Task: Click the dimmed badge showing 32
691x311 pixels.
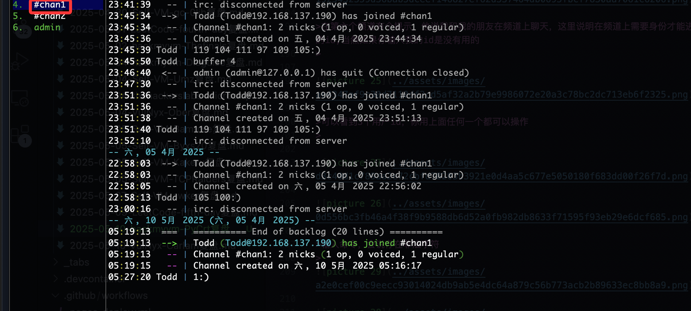Action: pyautogui.click(x=24, y=32)
